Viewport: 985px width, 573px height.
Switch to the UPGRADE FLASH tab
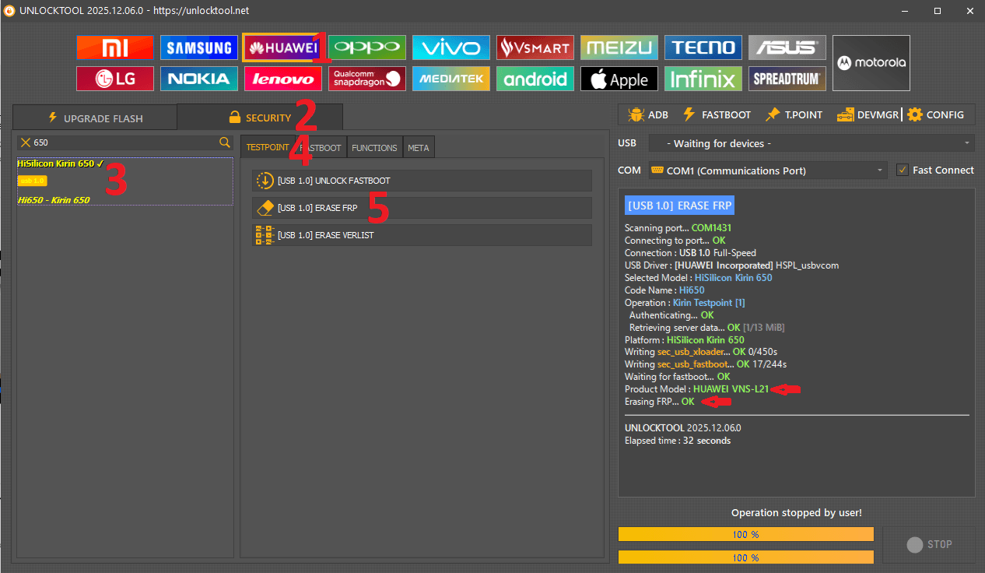95,118
